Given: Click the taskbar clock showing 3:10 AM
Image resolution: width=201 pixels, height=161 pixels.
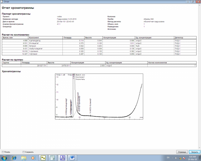Looking at the screenshot, I should point(192,157).
